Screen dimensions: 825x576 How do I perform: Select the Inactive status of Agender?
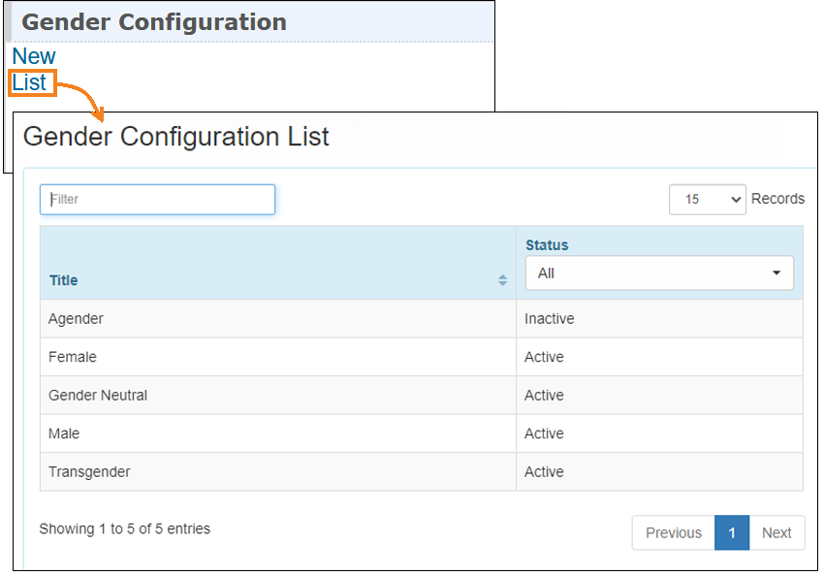point(550,319)
